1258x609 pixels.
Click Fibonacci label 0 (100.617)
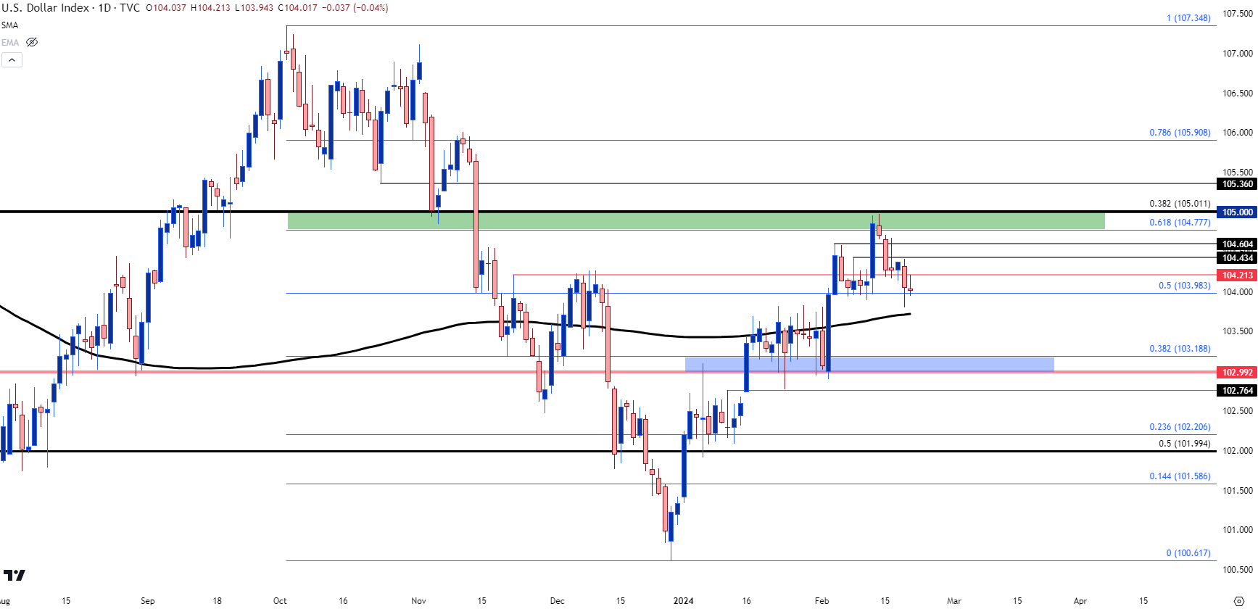[1188, 553]
